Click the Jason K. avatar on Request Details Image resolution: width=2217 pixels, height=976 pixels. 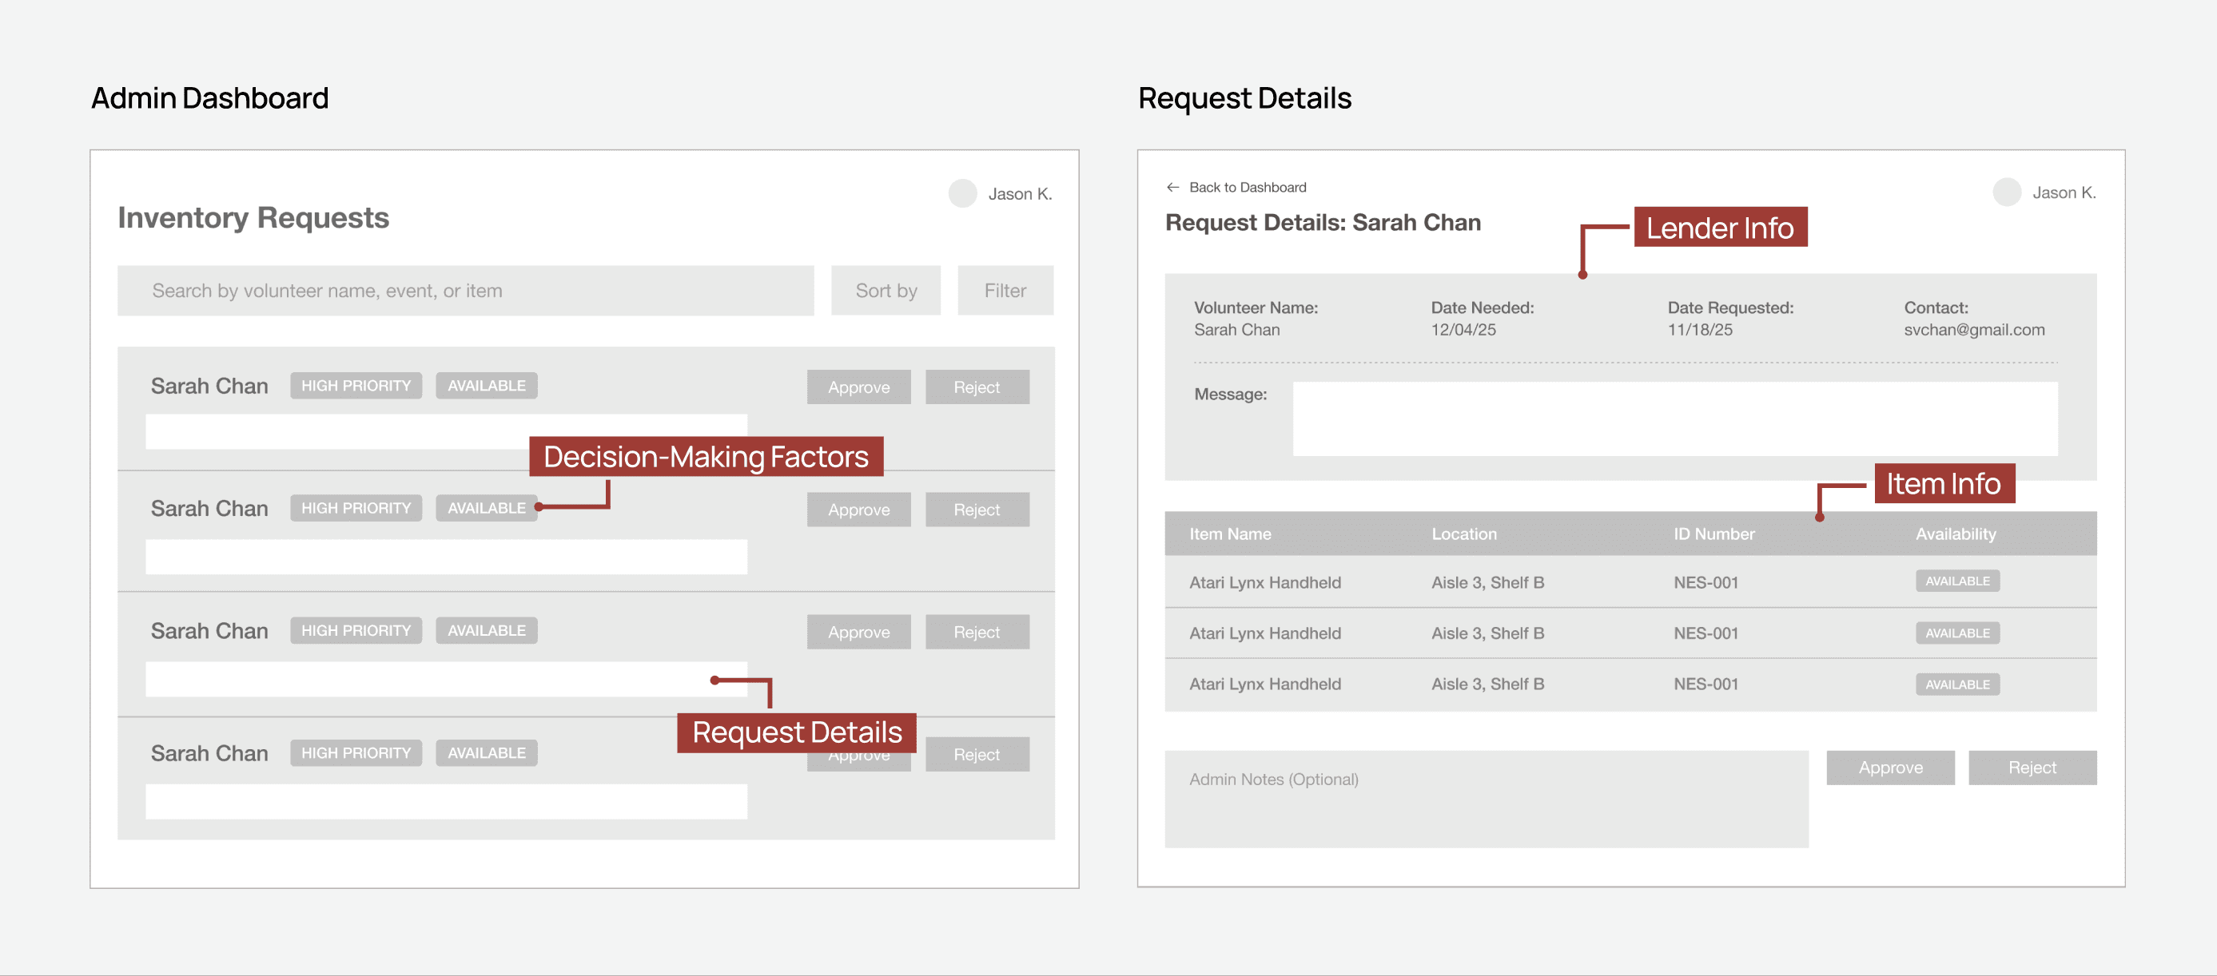point(2006,192)
